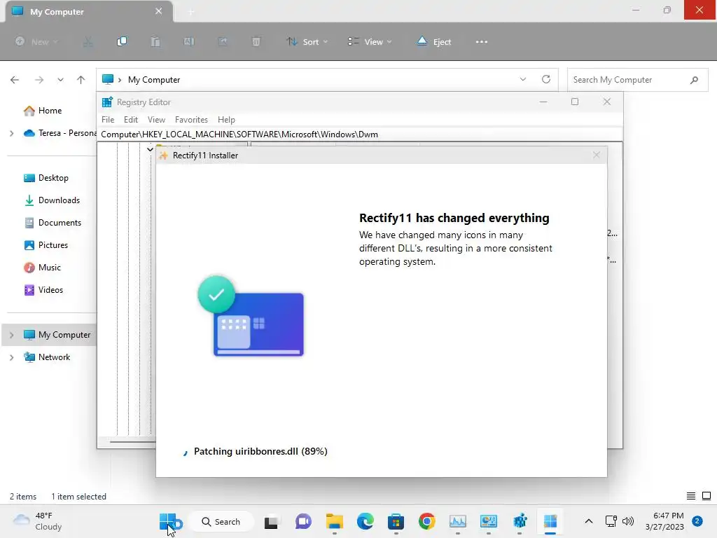Open the Sort dropdown

click(307, 41)
